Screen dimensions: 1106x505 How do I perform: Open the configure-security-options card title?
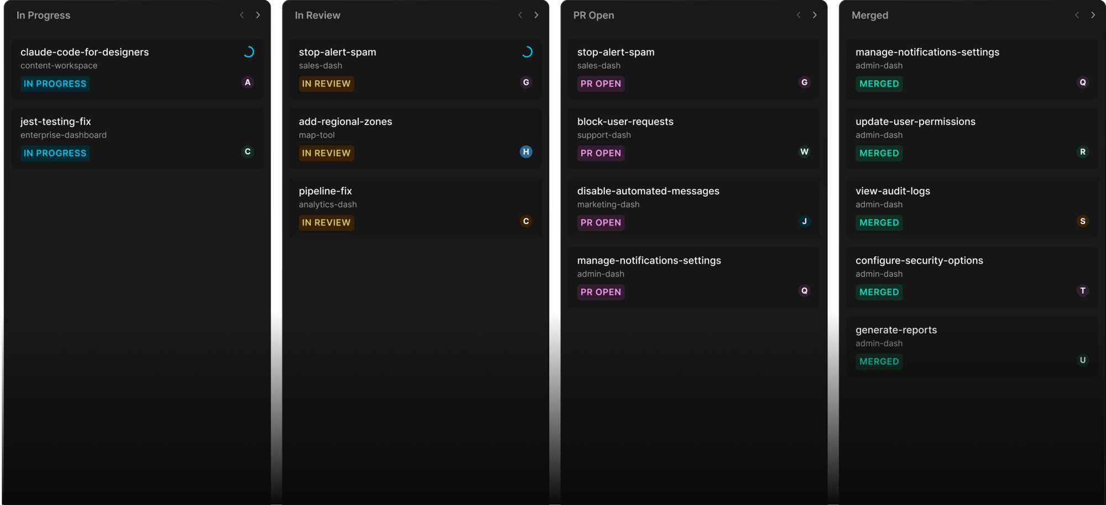click(920, 261)
